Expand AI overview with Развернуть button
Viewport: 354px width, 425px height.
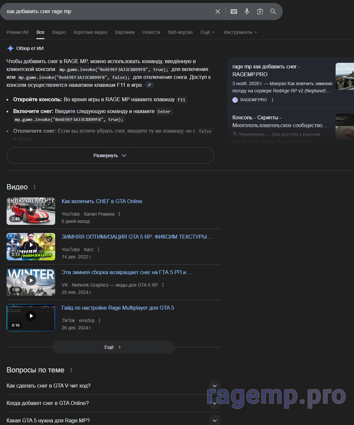(x=110, y=155)
